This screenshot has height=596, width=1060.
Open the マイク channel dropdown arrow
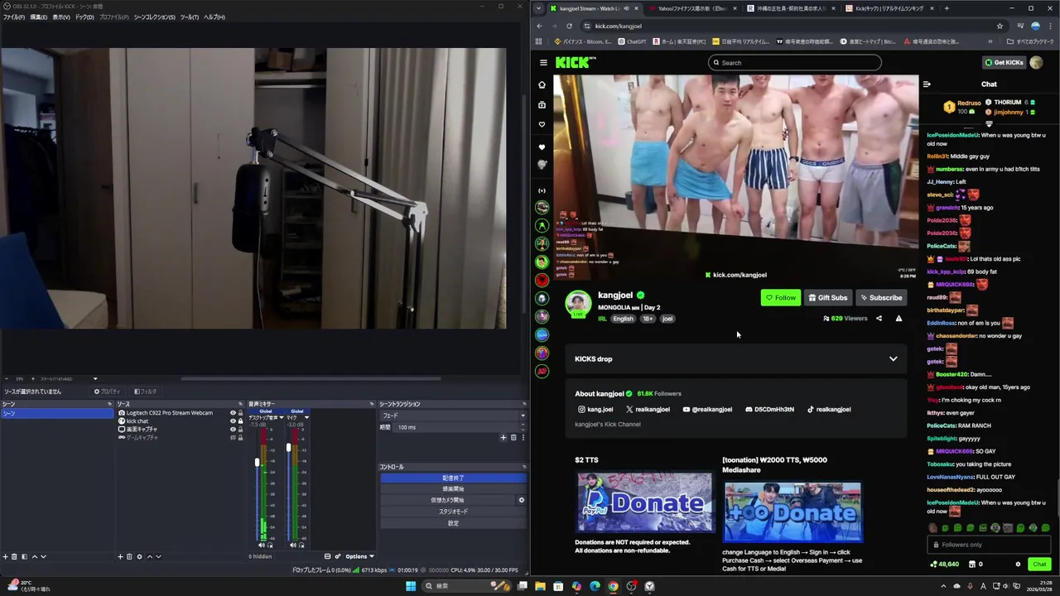pyautogui.click(x=306, y=417)
